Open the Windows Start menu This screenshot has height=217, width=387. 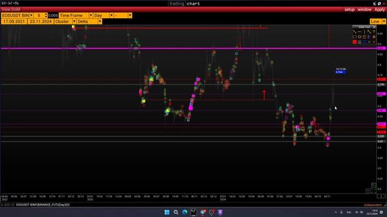coord(167,212)
